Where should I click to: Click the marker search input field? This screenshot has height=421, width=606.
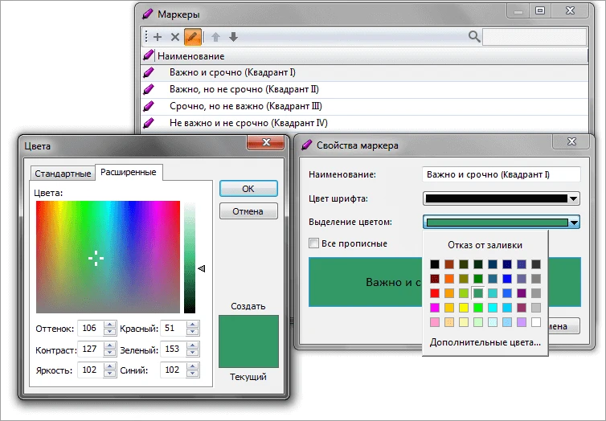(528, 37)
